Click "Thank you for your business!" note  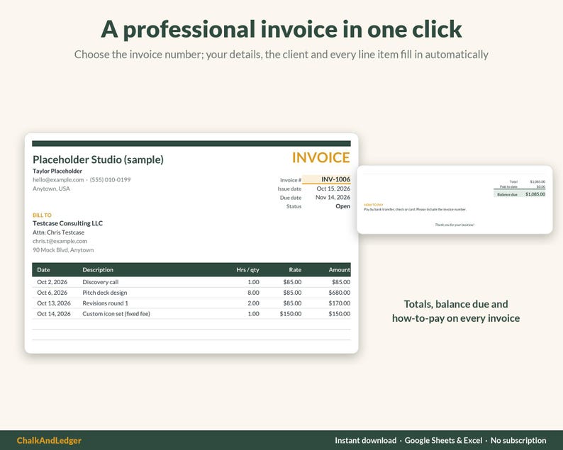[x=455, y=225]
